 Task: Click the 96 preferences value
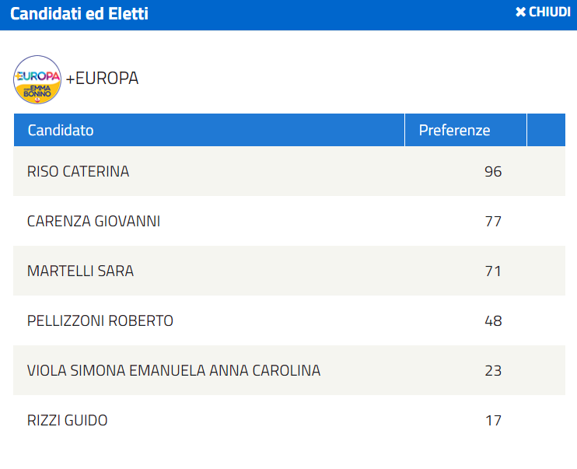coord(493,172)
